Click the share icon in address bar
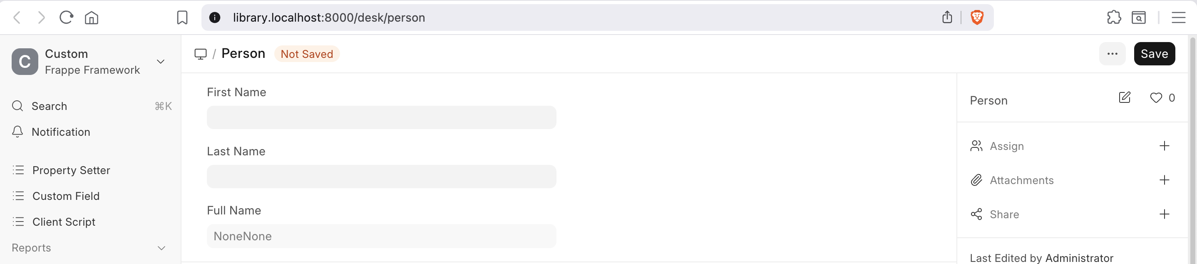This screenshot has width=1197, height=264. (947, 17)
